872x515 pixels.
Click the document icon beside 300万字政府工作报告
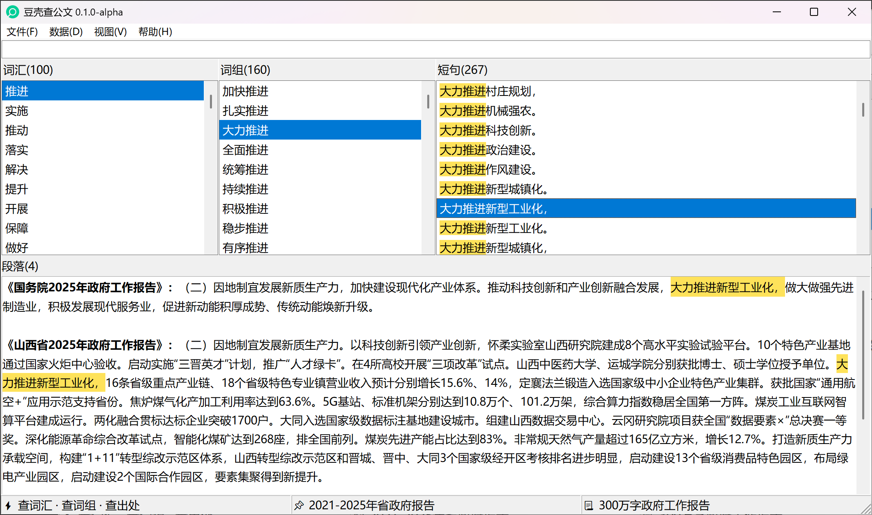tap(589, 506)
